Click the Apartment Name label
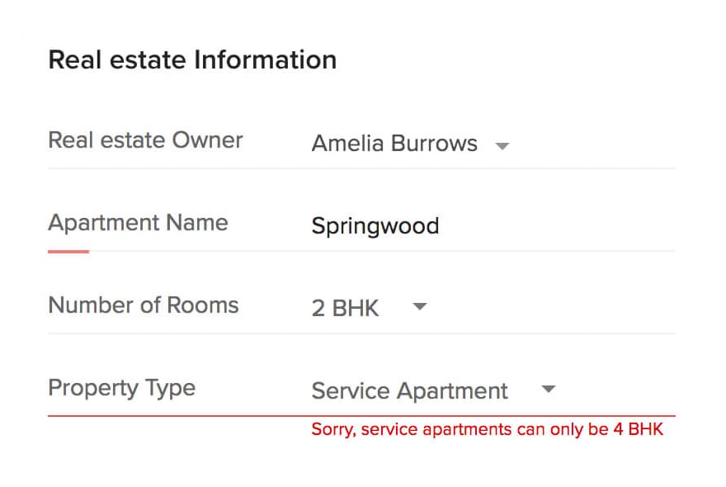726x487 pixels. 138,223
